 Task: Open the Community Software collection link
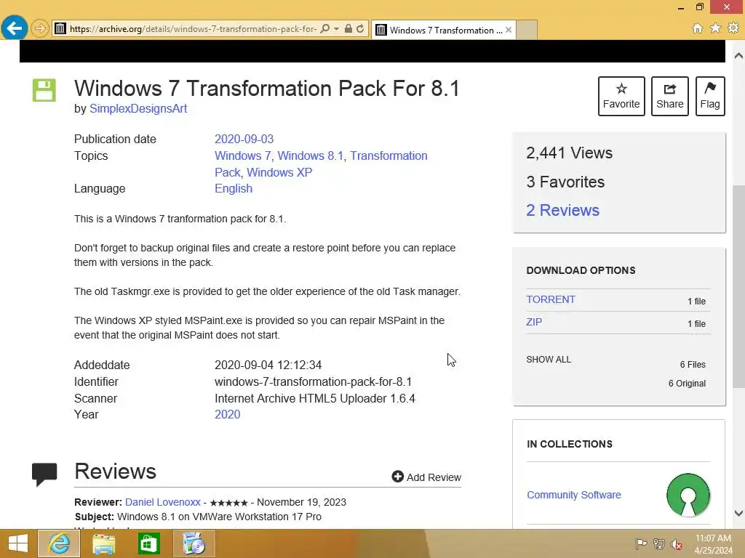574,495
